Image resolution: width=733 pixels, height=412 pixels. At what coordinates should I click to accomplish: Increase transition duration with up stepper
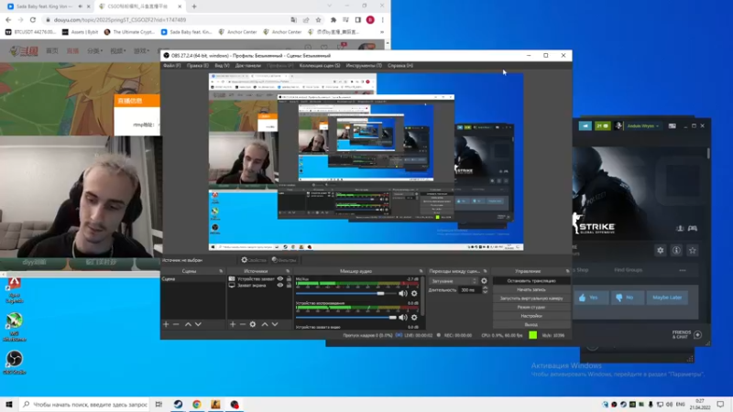pyautogui.click(x=485, y=287)
